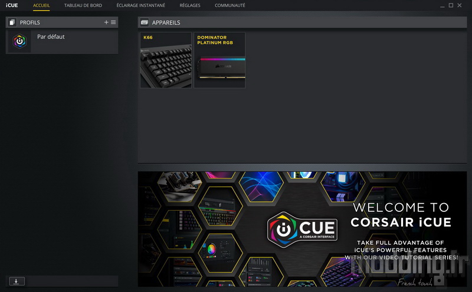472x292 pixels.
Task: Open the K66 keyboard device tile
Action: tap(166, 60)
